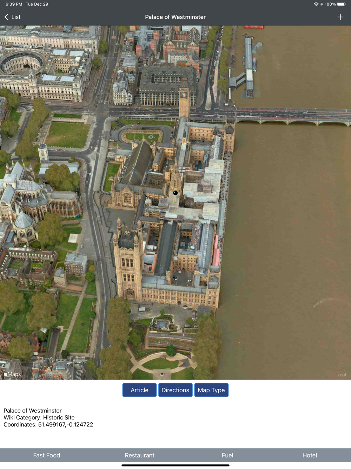Switch to the Restaurant tab

click(140, 455)
